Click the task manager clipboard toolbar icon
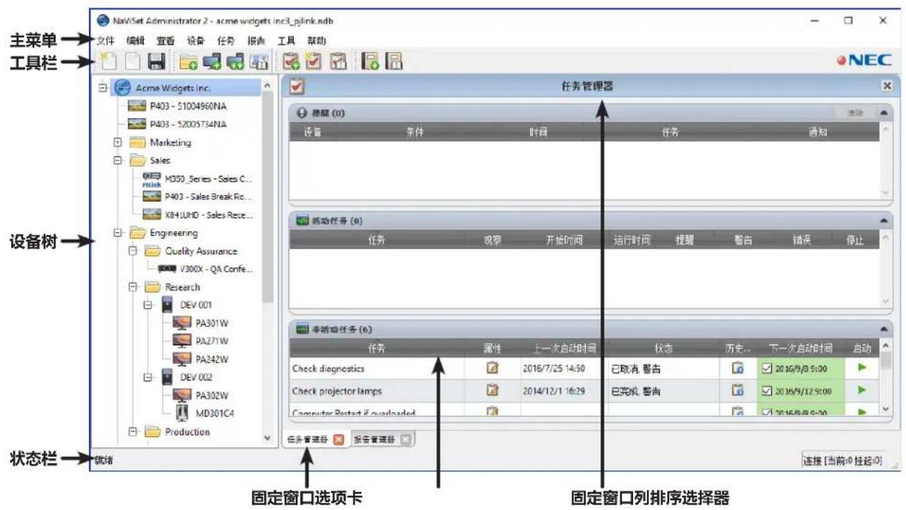The width and height of the screenshot is (906, 510). tap(338, 62)
